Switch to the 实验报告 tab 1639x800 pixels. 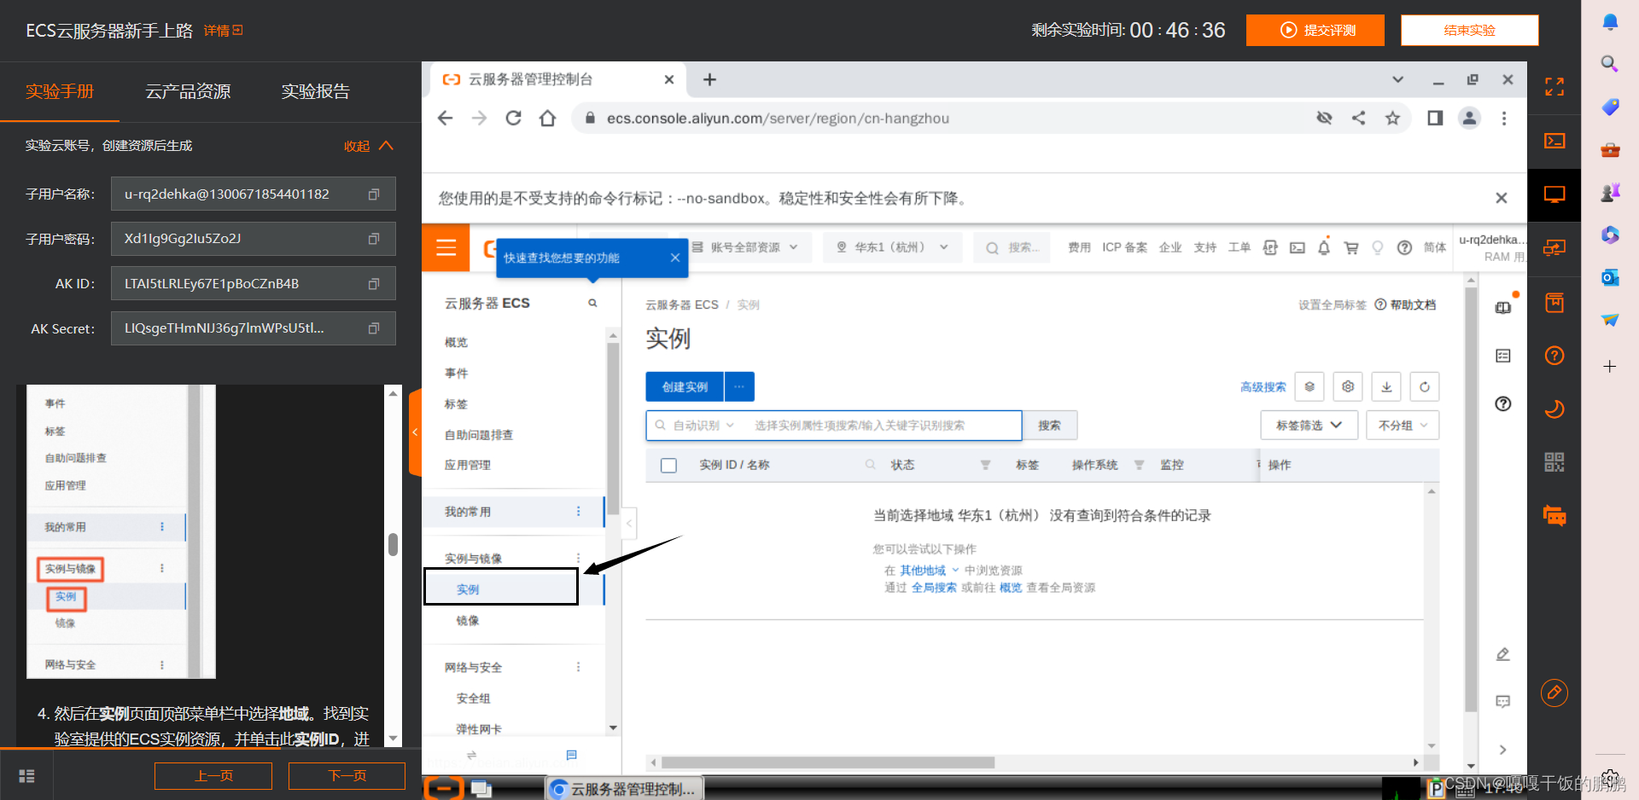pyautogui.click(x=316, y=91)
